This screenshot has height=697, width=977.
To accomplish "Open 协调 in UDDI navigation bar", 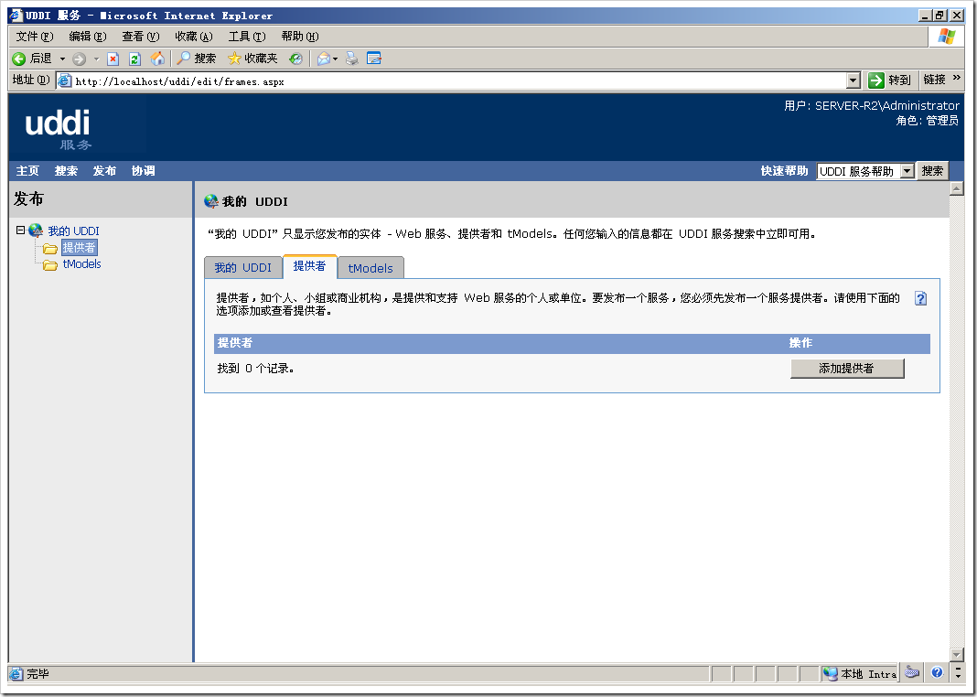I will point(144,171).
